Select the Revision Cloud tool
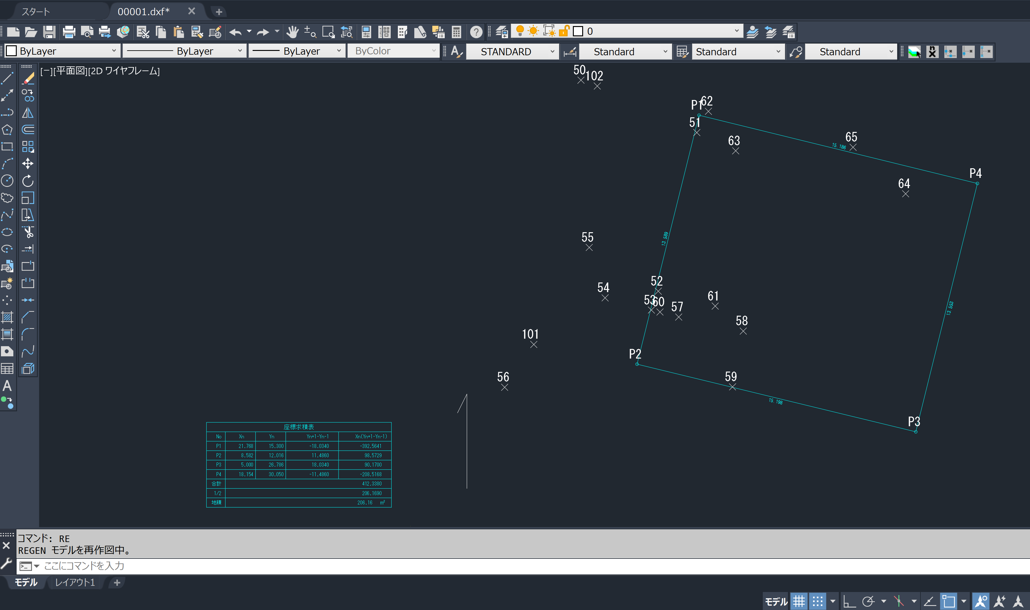Screen dimensions: 1030x610 coord(7,198)
